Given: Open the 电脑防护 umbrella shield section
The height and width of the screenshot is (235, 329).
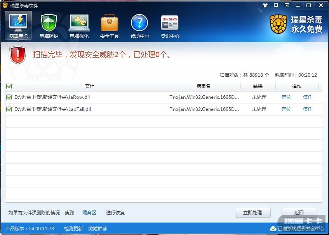Looking at the screenshot, I should (49, 26).
